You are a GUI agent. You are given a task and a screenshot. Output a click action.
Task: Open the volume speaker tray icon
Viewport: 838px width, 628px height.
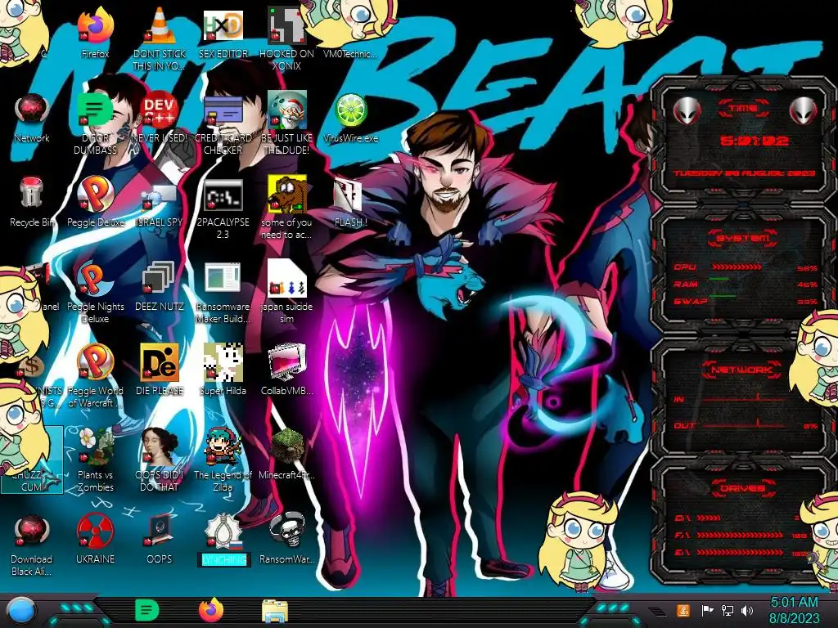click(x=747, y=611)
